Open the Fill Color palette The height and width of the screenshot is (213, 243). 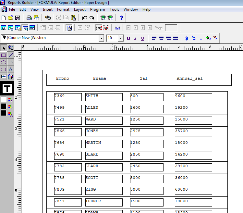[x=10, y=100]
